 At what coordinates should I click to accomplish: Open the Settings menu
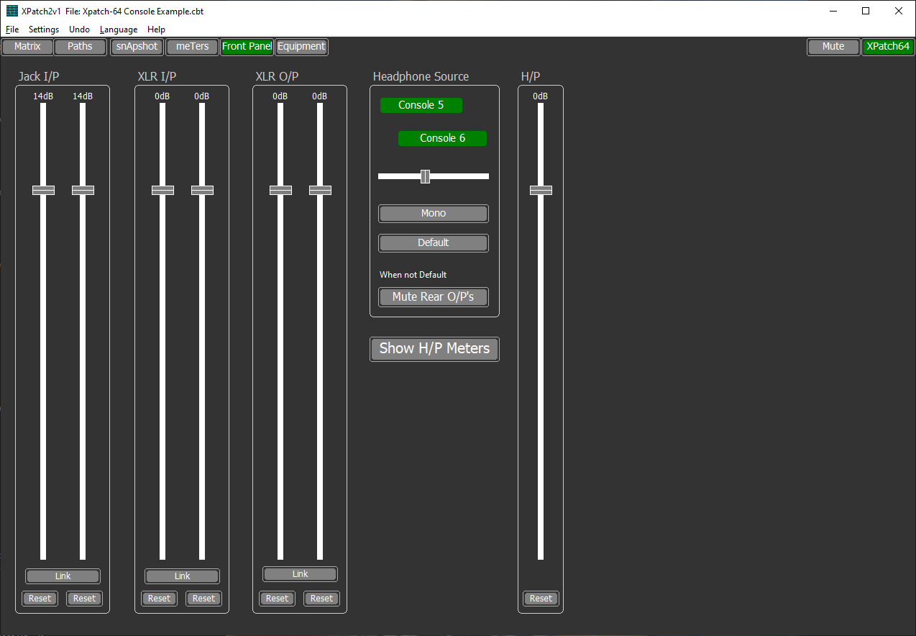coord(44,29)
